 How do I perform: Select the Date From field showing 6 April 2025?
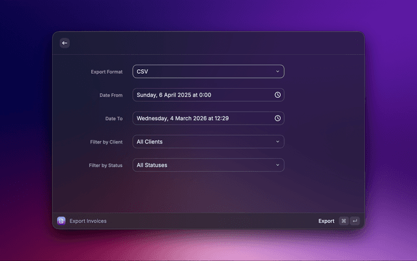pos(202,95)
